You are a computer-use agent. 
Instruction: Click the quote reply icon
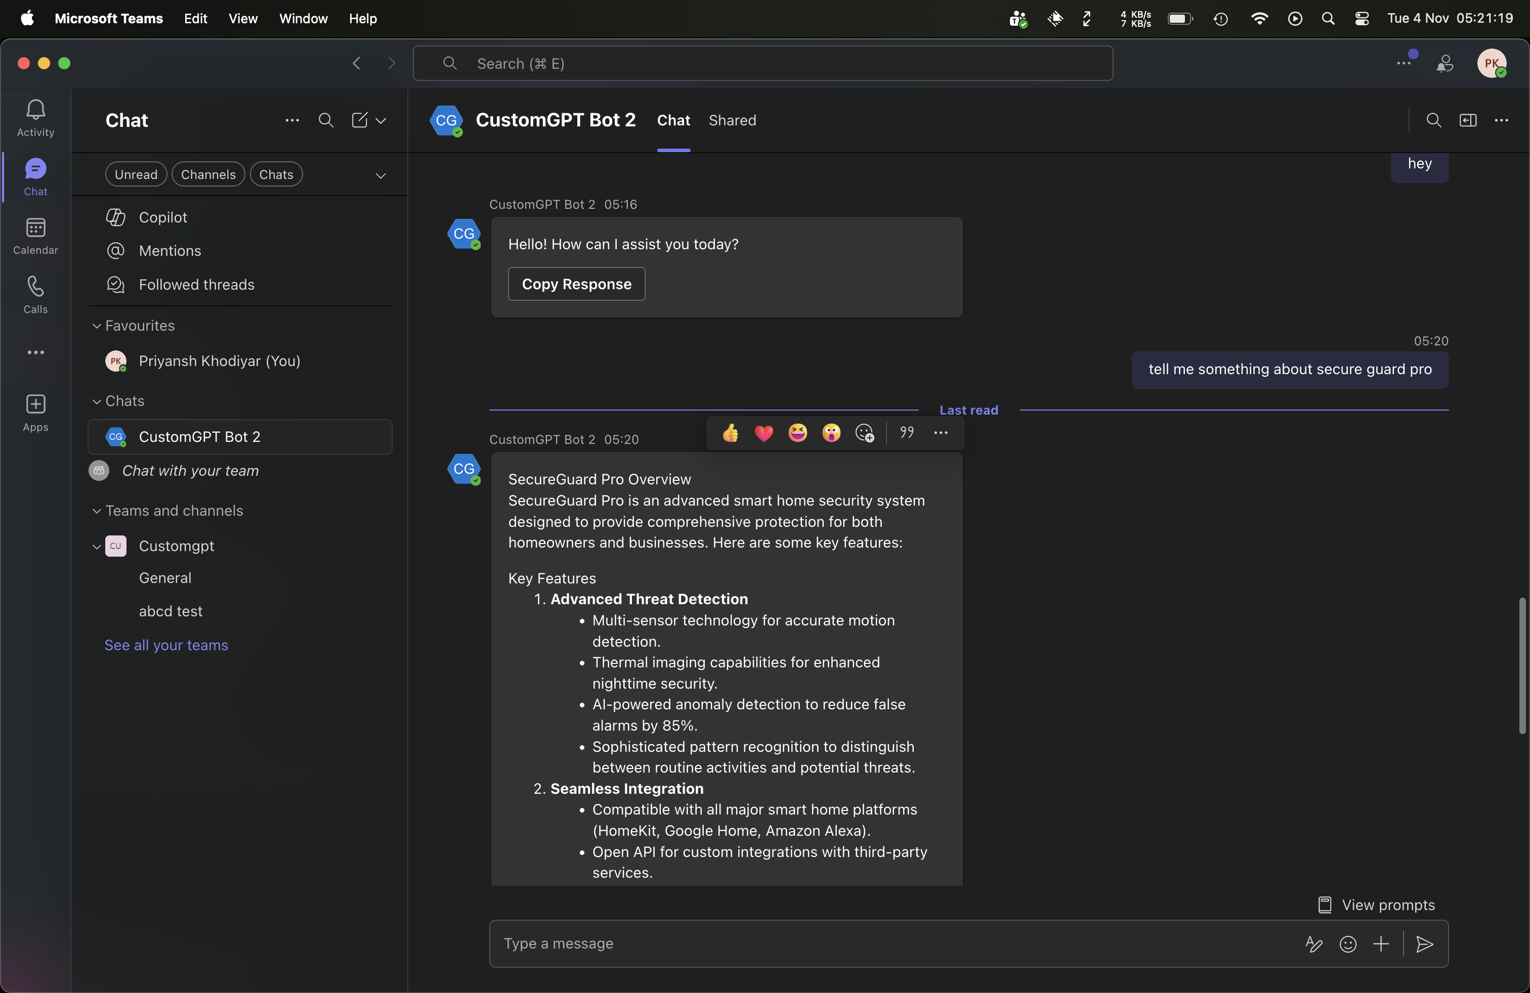tap(907, 433)
